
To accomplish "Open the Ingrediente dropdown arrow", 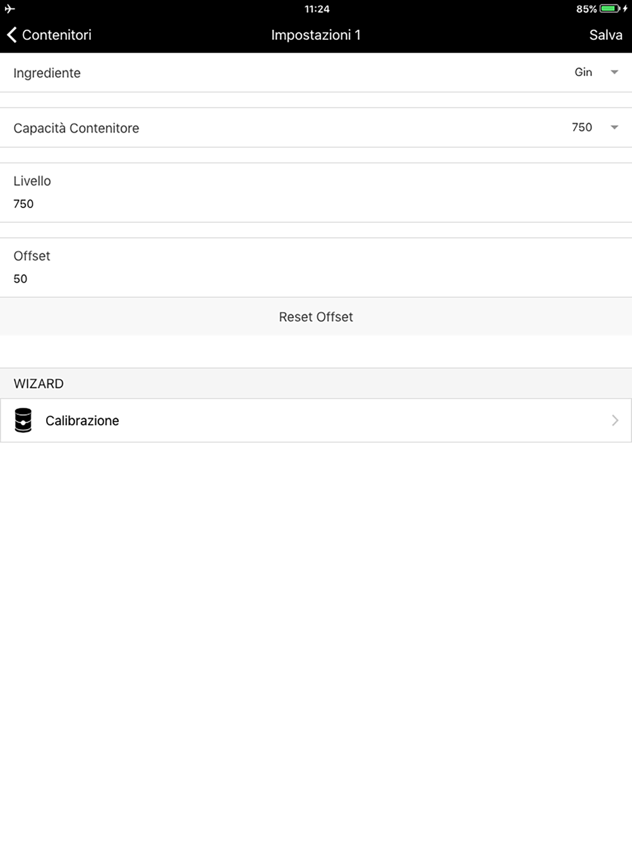I will coord(614,72).
